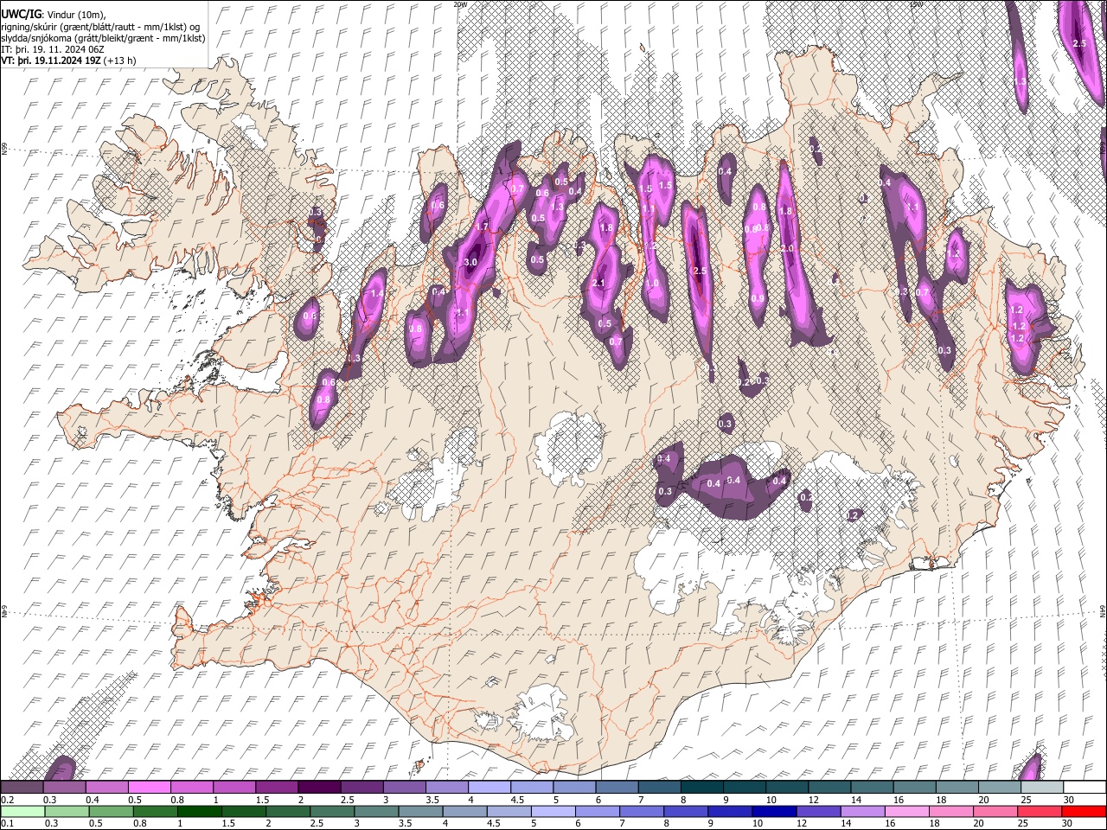Select the dark purple upper swatch labeled 2
1107x830 pixels.
[x=318, y=788]
